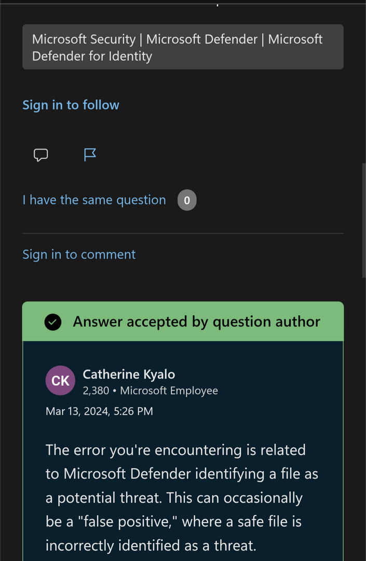
Task: Click the Answer accepted by question author banner
Action: pos(196,322)
